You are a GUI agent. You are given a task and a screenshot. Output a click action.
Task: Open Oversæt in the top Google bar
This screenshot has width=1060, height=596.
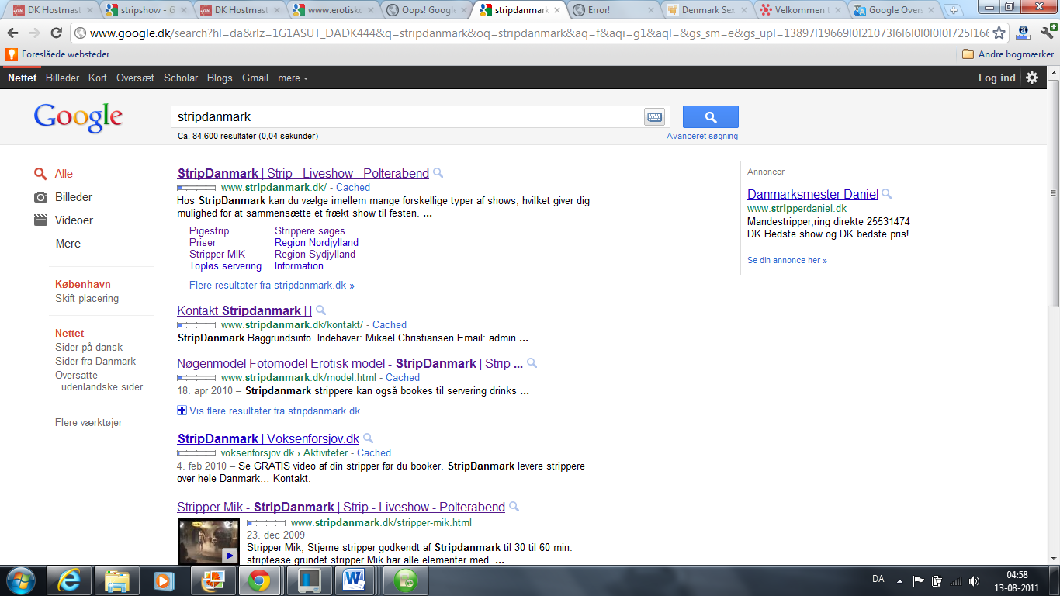(135, 78)
